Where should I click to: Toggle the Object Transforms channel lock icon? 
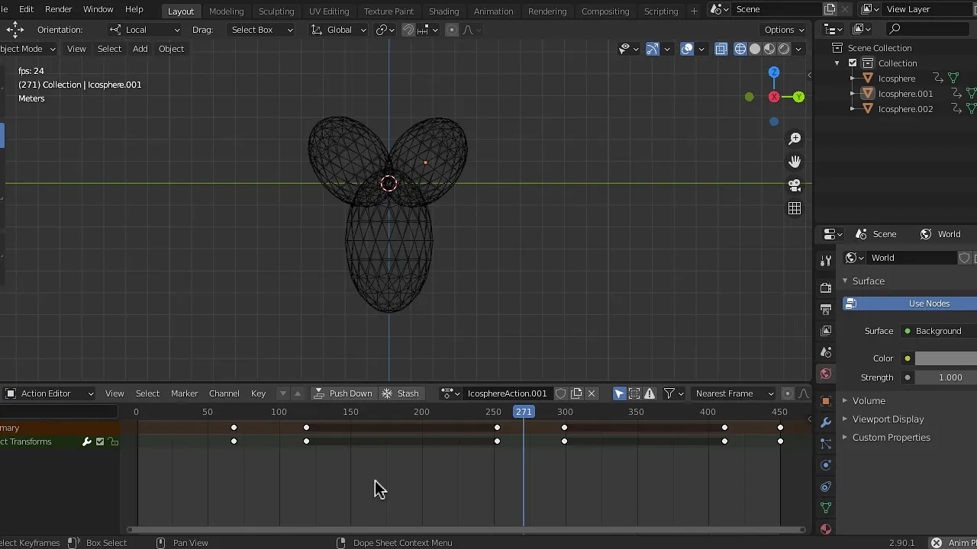pos(113,441)
